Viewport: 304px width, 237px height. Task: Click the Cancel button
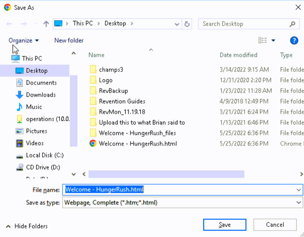tap(275, 225)
